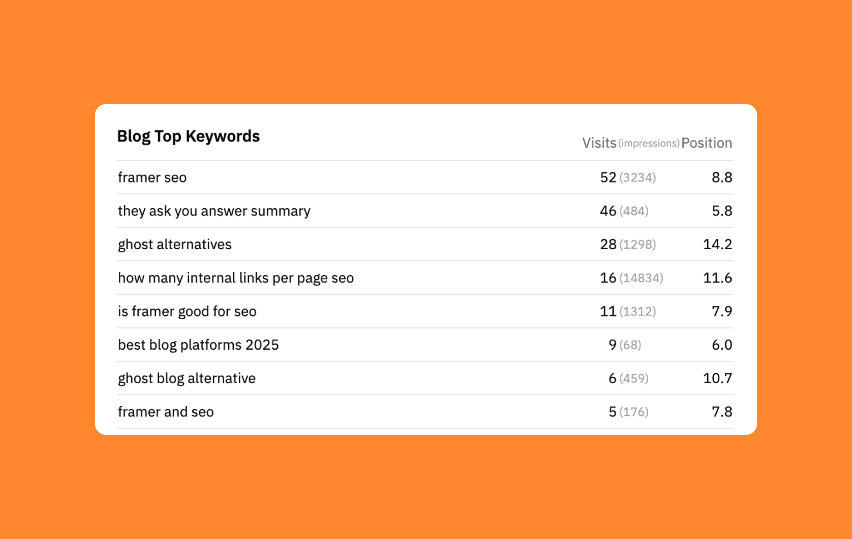This screenshot has width=852, height=539.
Task: Click the Visits column header
Action: [599, 143]
